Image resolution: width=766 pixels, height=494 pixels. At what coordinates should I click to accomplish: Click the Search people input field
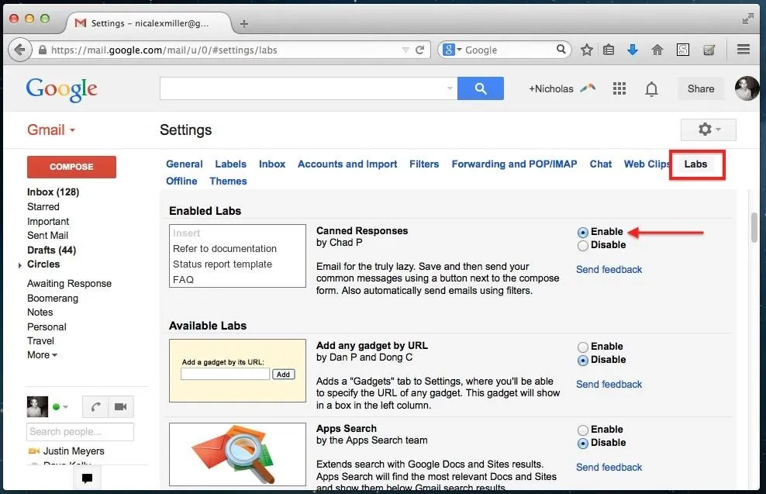80,432
